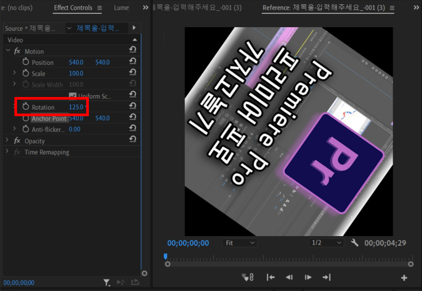Reset the Scale parameter

(x=133, y=72)
